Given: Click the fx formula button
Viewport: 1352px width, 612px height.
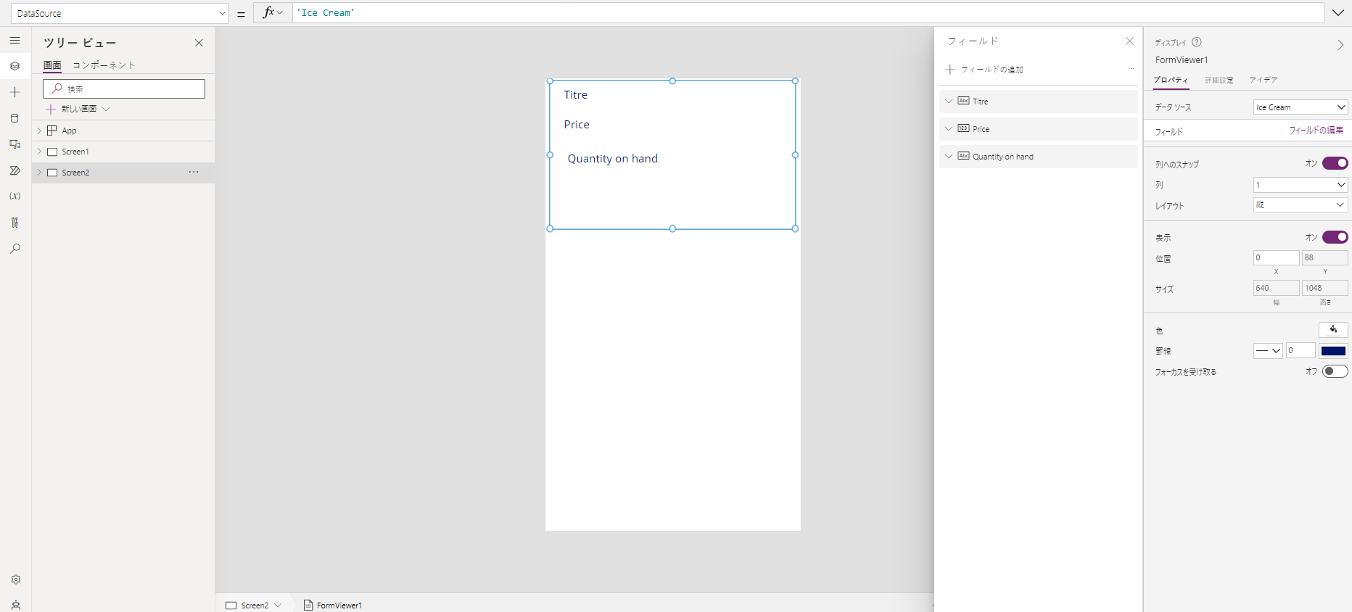Looking at the screenshot, I should click(x=273, y=12).
